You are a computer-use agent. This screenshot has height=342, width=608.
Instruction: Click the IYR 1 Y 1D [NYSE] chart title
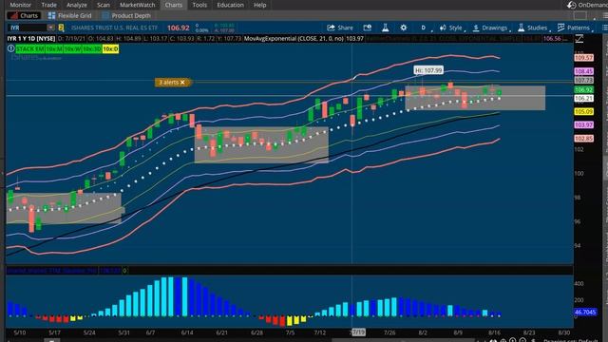tap(31, 39)
